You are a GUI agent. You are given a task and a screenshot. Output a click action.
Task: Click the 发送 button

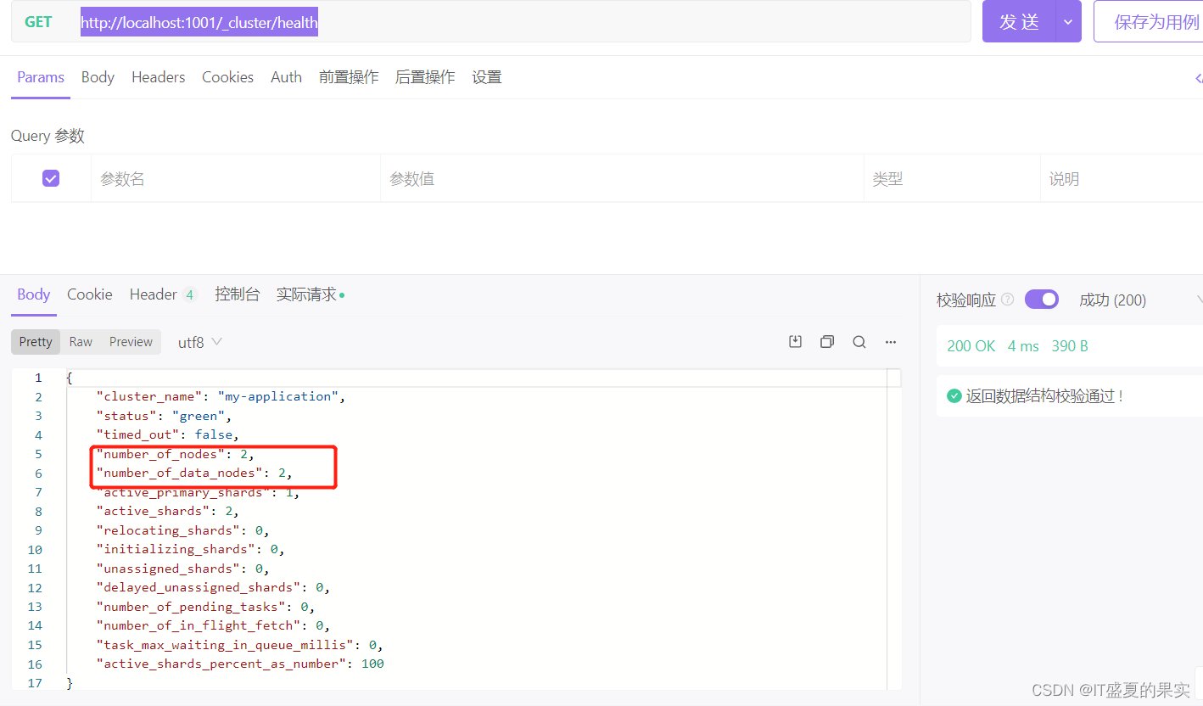pyautogui.click(x=1019, y=22)
